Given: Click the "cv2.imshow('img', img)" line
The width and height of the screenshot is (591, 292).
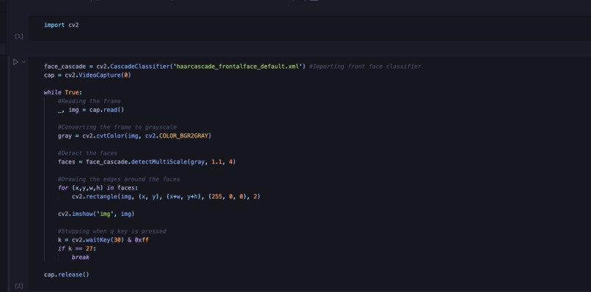Looking at the screenshot, I should [x=96, y=214].
